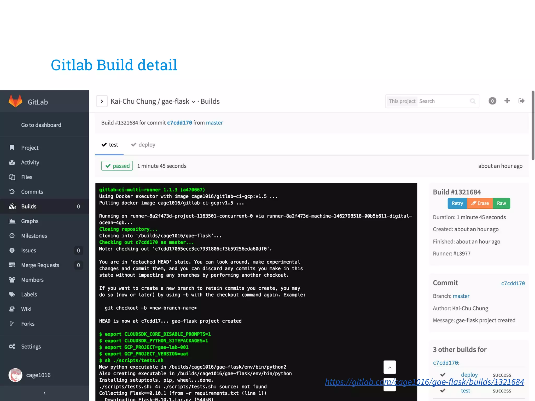Click the slide's gitlab.com build URL link
The image size is (535, 401).
tap(424, 382)
